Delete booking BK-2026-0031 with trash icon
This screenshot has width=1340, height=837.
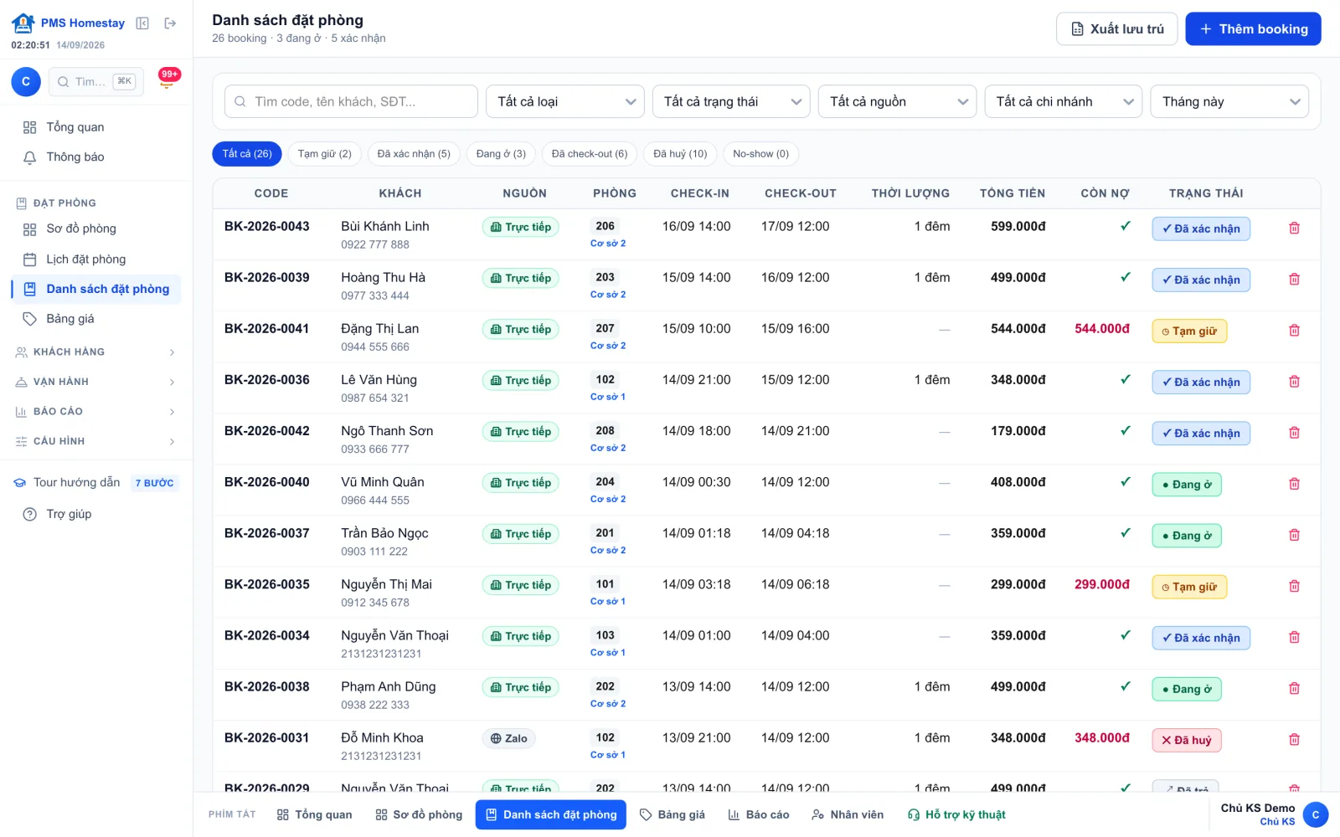point(1294,739)
